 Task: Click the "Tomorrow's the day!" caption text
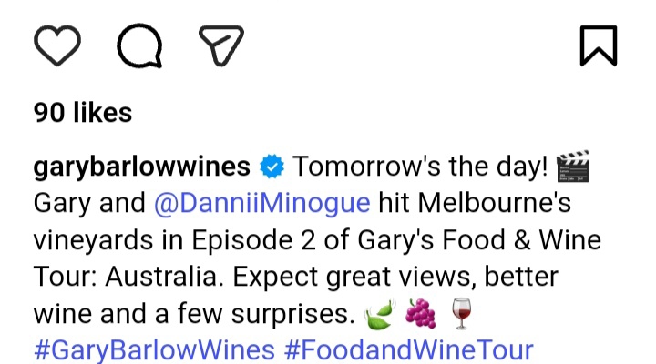point(420,167)
